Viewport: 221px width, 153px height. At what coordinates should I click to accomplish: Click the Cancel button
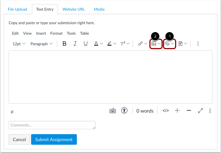(x=19, y=139)
